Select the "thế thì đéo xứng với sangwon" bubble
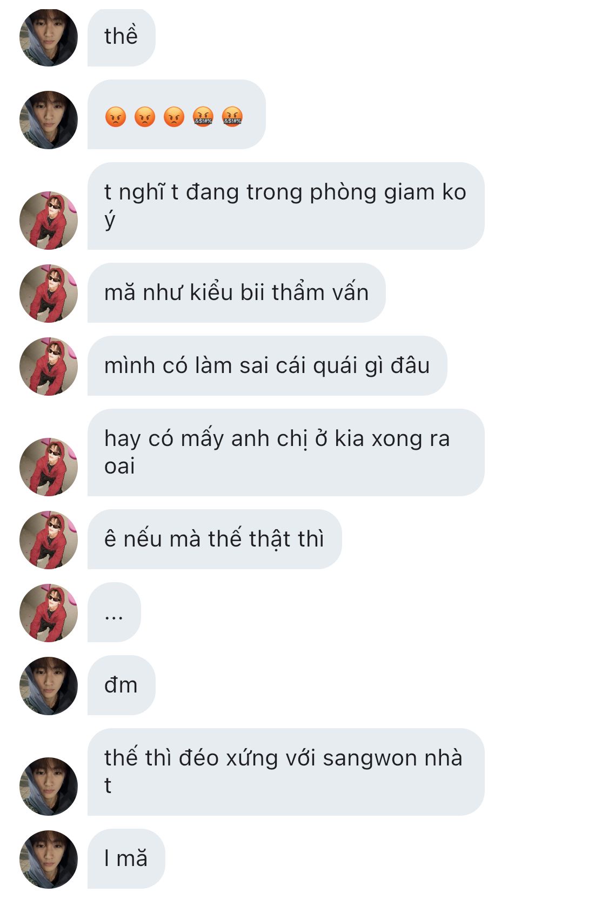 [x=286, y=772]
